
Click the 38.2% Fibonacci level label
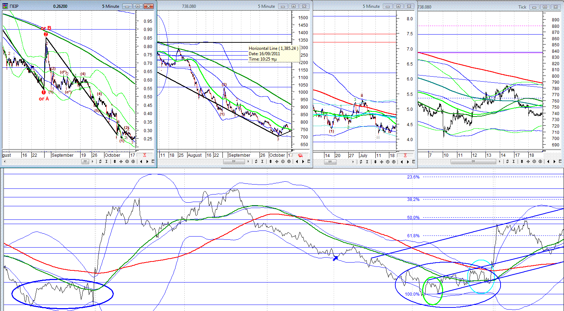click(x=413, y=199)
